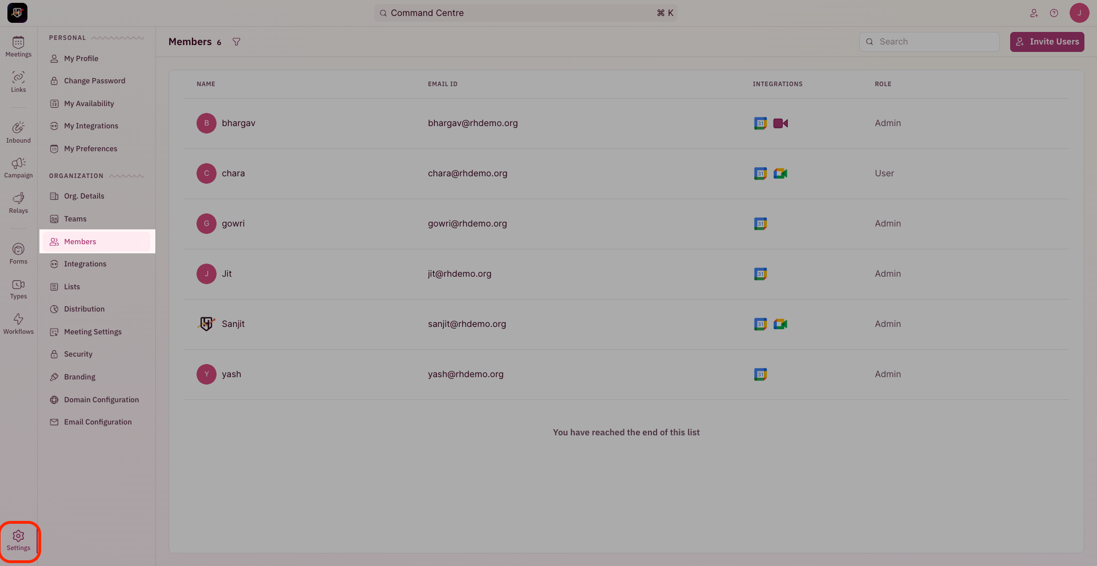Open the Meetings section in sidebar
The width and height of the screenshot is (1097, 566).
click(18, 47)
